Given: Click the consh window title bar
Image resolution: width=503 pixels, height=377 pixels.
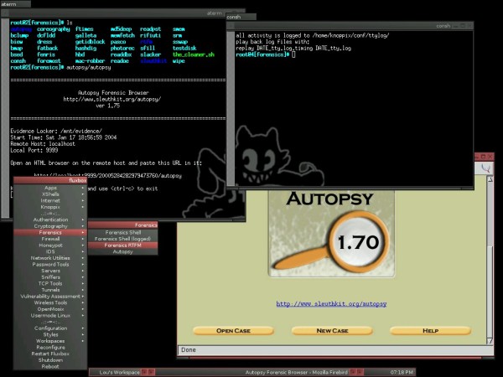Looking at the screenshot, I should point(350,26).
